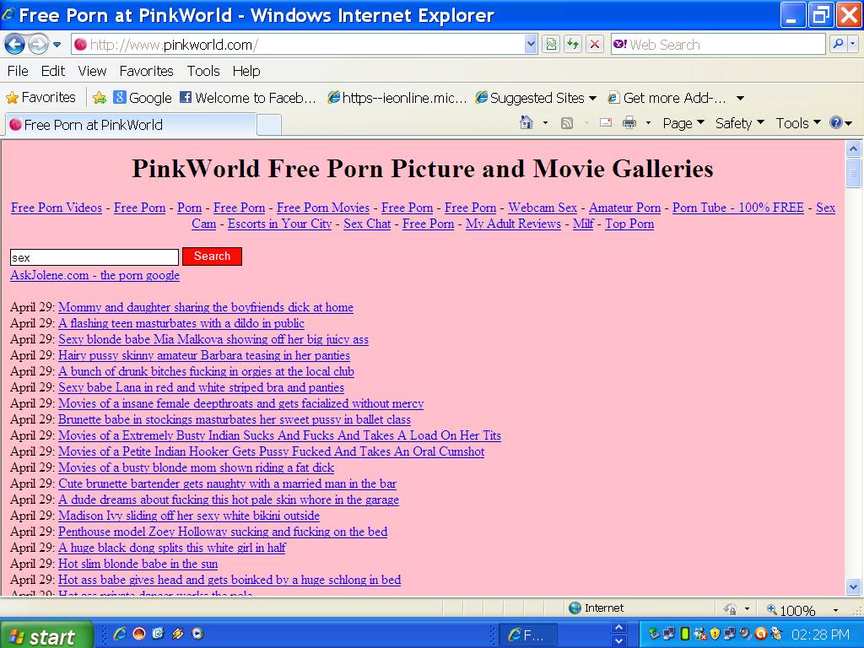
Task: Launch Internet Explorer from Quick Launch
Action: click(120, 634)
